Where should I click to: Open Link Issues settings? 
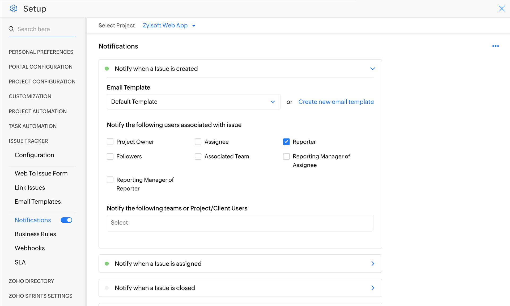click(x=30, y=187)
